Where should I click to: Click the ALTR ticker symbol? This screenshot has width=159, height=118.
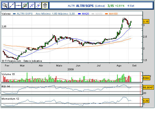click(71, 6)
